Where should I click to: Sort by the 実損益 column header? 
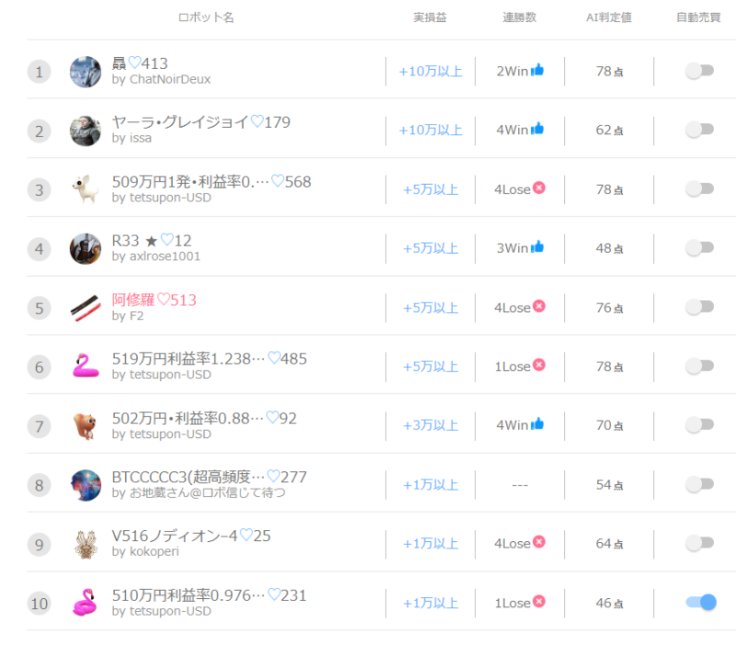(x=430, y=17)
